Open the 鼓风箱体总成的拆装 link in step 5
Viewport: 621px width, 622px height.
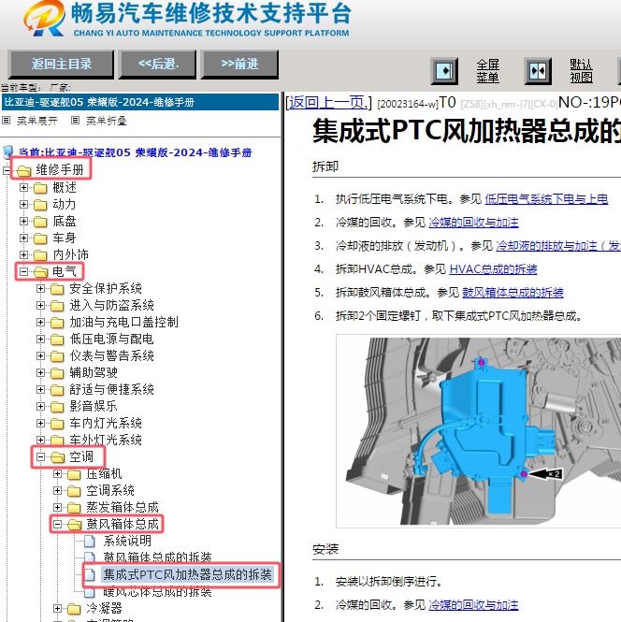[x=513, y=293]
